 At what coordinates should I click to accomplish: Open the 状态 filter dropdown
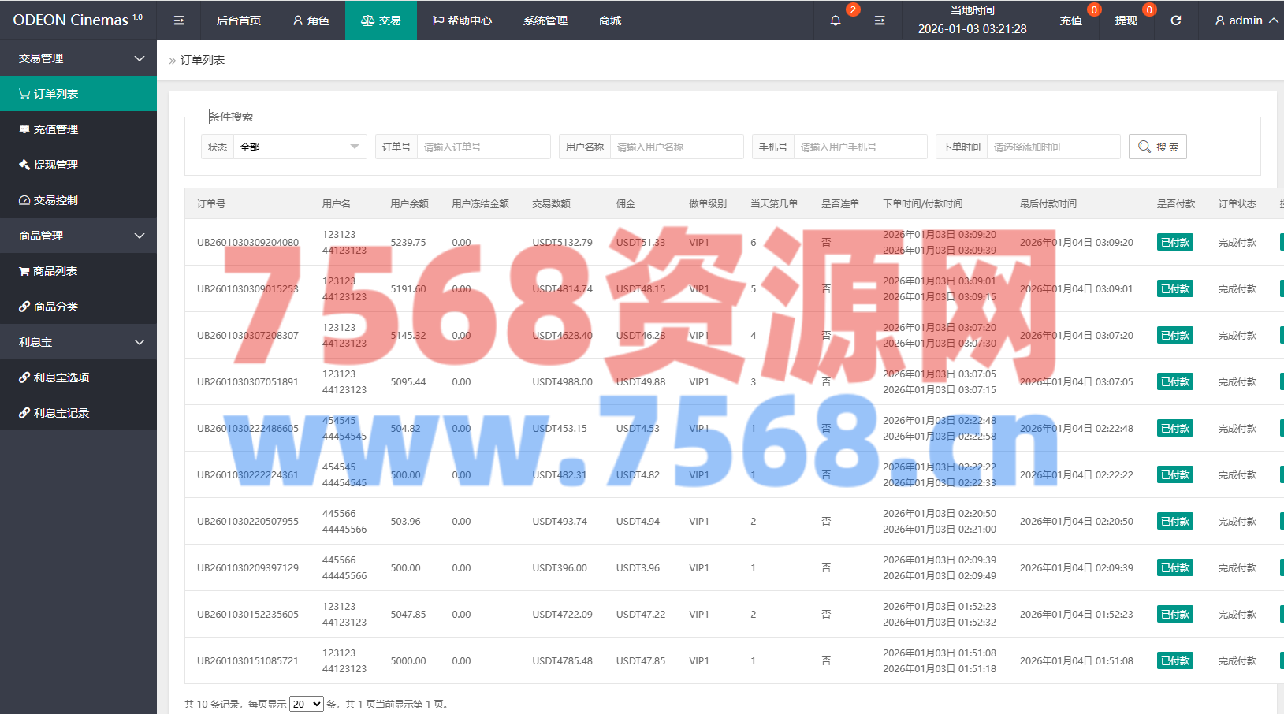coord(300,147)
